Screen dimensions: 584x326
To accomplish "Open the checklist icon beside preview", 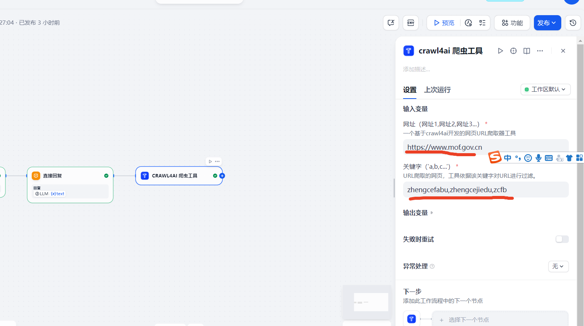I will pyautogui.click(x=482, y=23).
